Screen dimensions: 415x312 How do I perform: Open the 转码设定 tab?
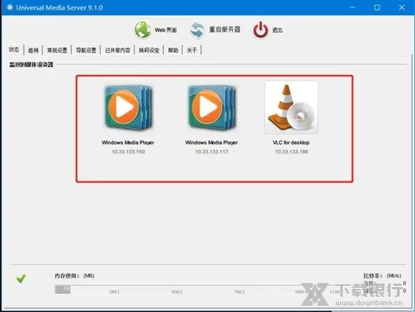click(149, 50)
